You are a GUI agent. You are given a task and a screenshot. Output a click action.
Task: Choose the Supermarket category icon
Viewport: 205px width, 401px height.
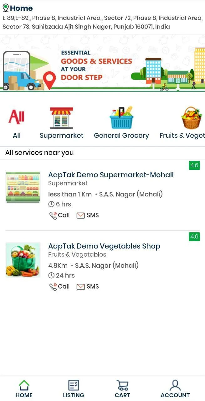61,118
